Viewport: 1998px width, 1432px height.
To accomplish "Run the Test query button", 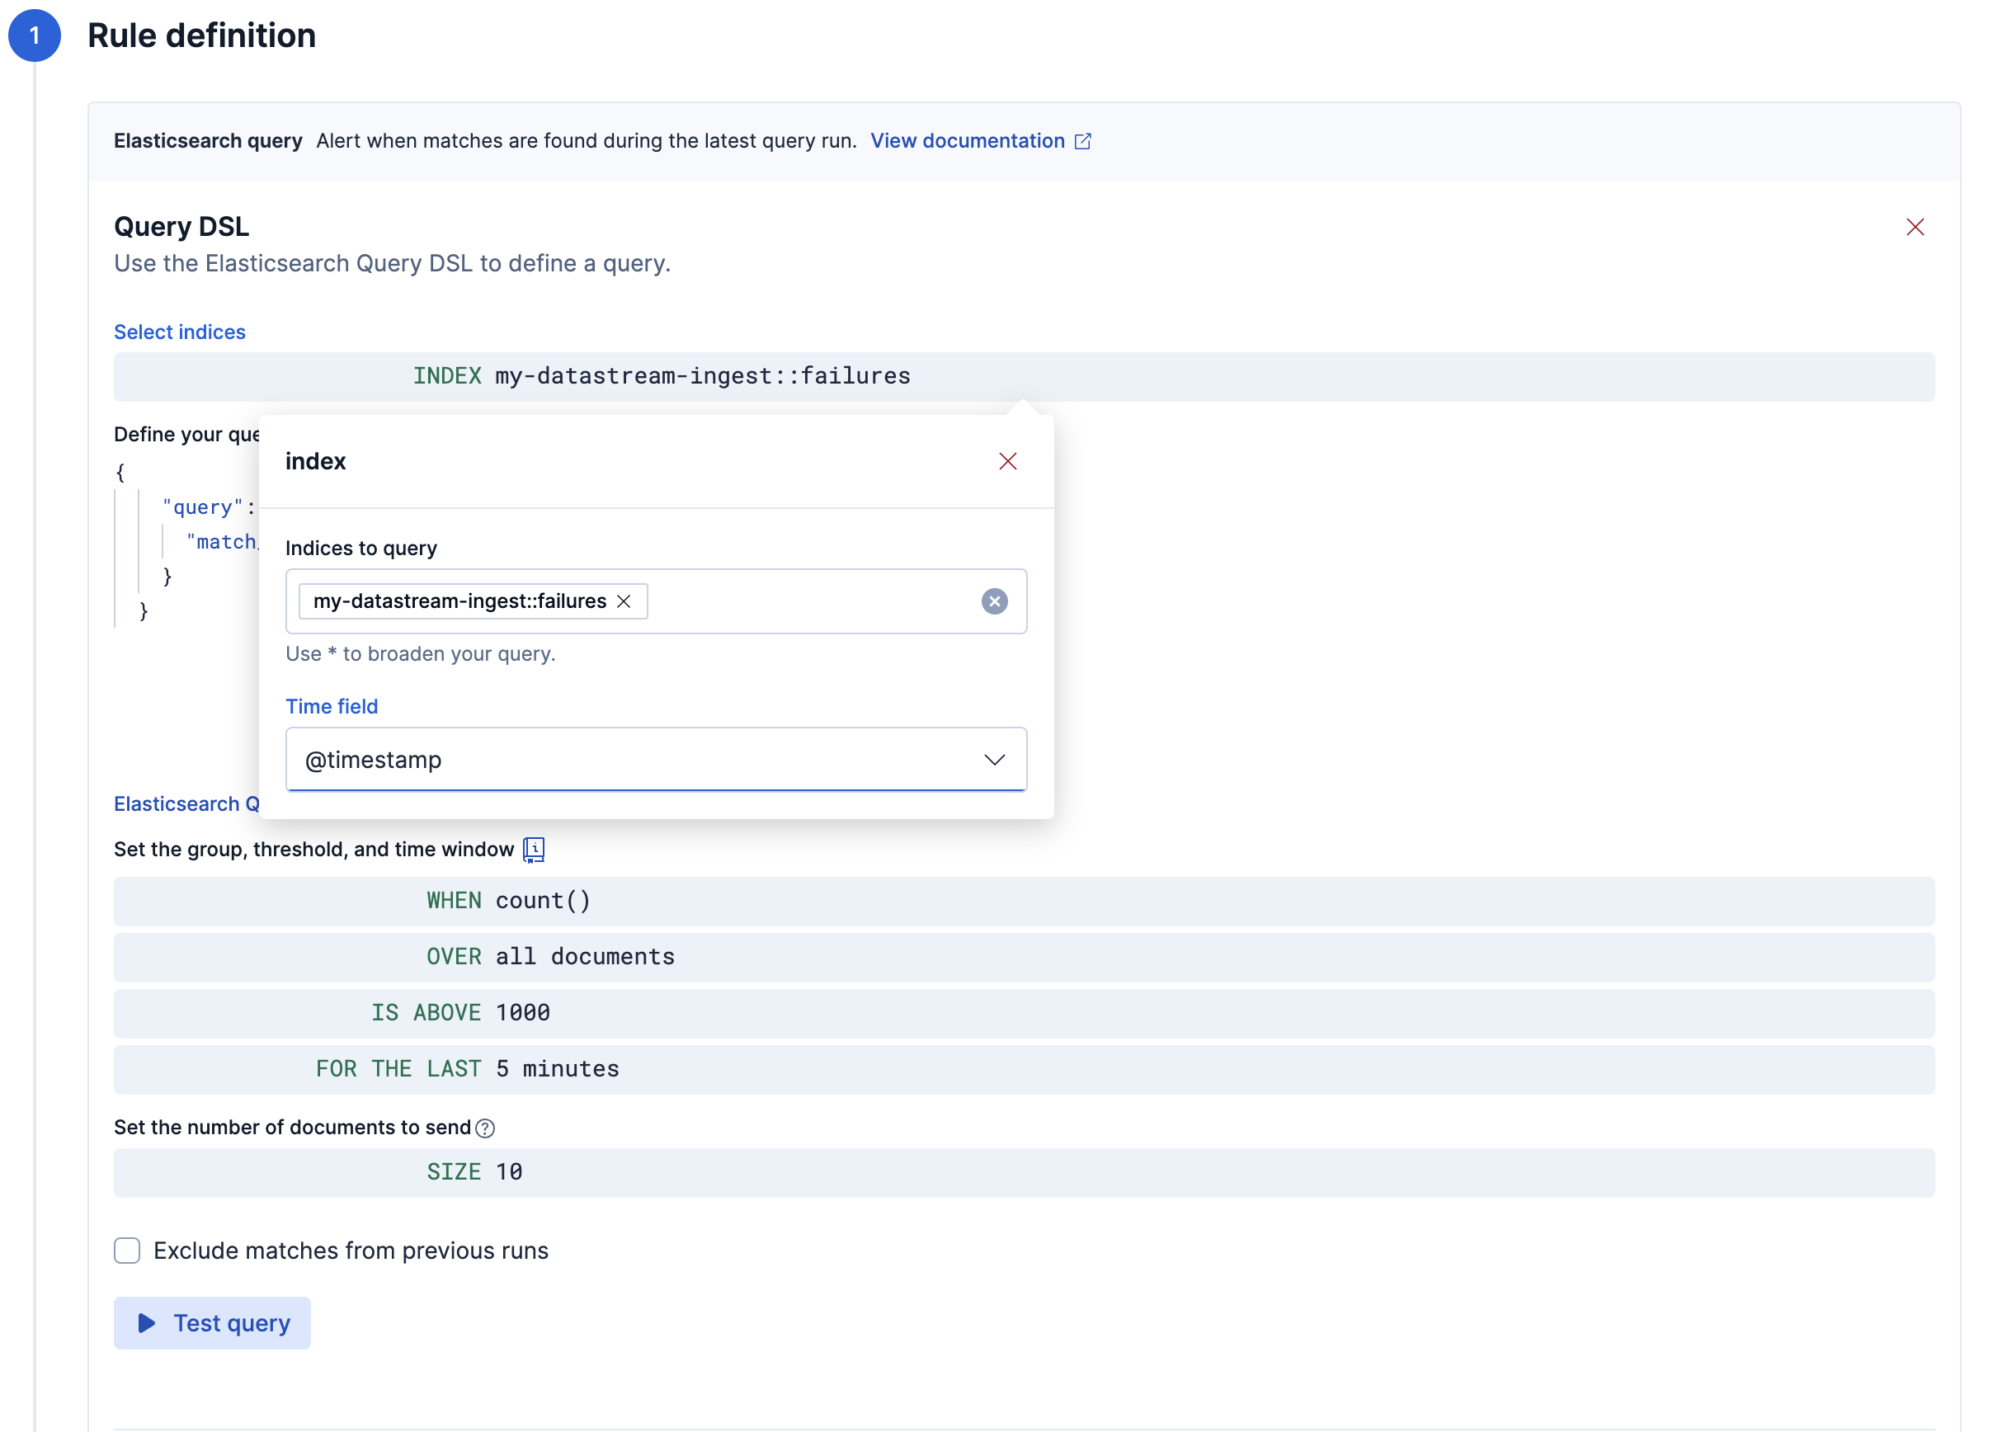I will point(211,1323).
